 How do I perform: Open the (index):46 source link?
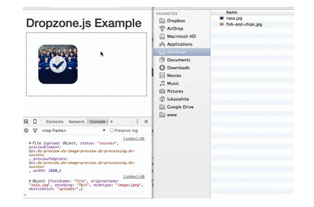pos(134,176)
